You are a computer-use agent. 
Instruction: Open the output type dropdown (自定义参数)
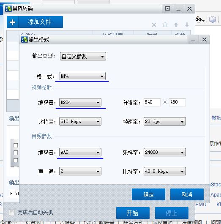[x=83, y=56]
